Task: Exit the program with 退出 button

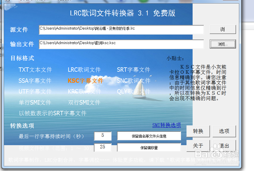Action: point(224,146)
